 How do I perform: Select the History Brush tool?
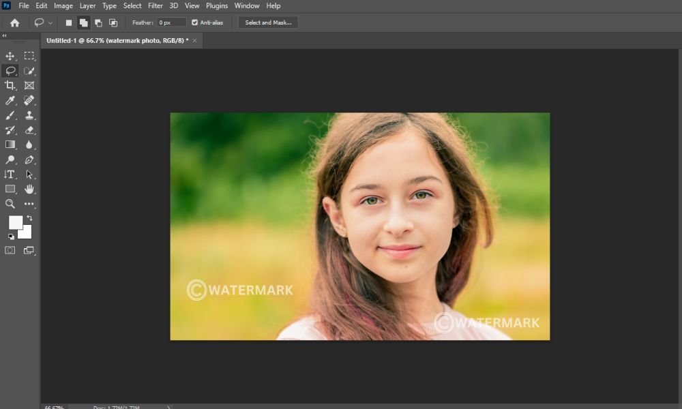[x=10, y=130]
